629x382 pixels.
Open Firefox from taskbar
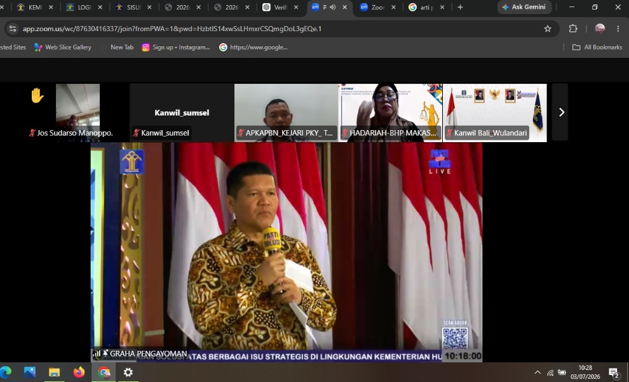(x=79, y=372)
